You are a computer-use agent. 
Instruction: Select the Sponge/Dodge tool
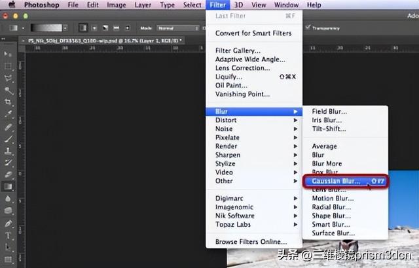(8, 210)
